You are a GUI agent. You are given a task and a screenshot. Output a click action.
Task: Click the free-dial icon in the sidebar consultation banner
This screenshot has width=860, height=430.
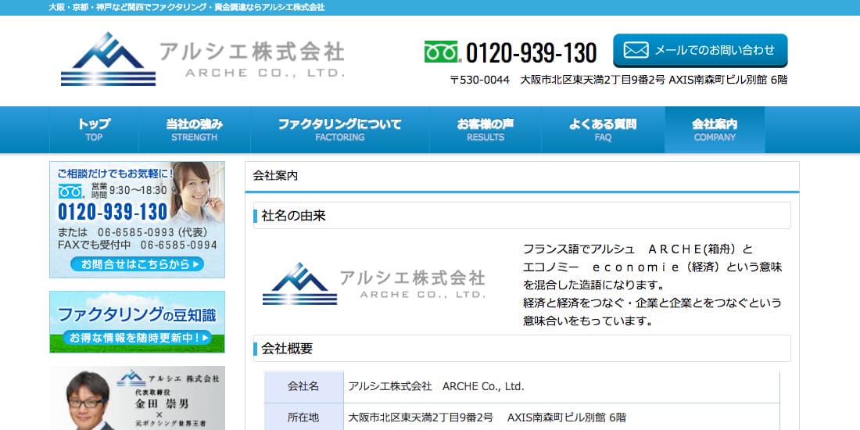70,191
